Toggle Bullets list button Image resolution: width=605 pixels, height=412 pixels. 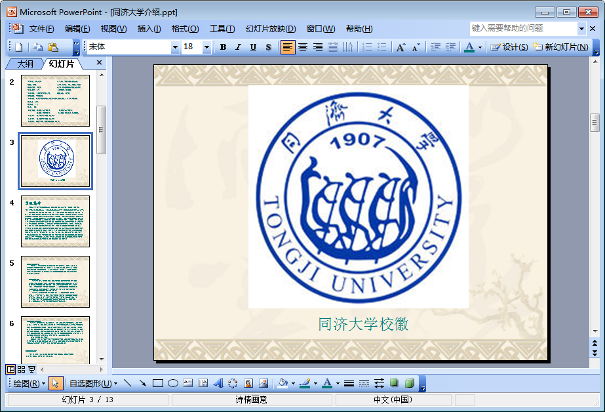point(382,47)
